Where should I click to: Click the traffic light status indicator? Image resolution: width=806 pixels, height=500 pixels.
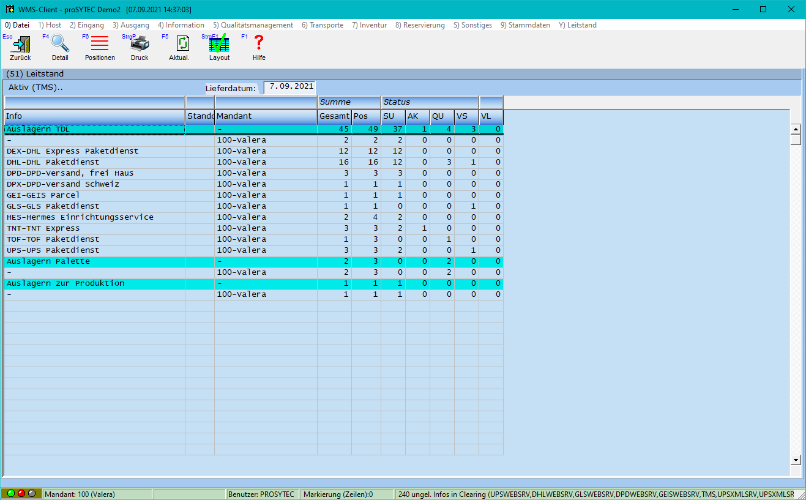(21, 494)
